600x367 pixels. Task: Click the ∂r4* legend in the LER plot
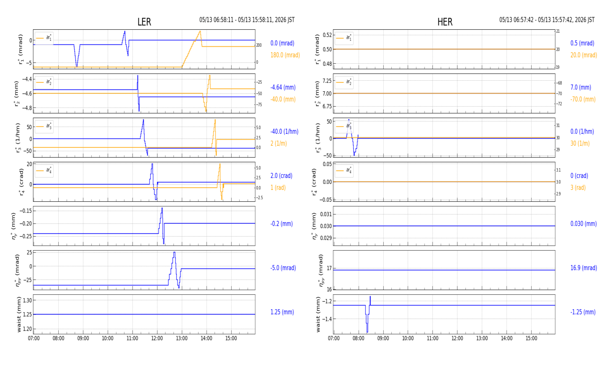point(44,170)
